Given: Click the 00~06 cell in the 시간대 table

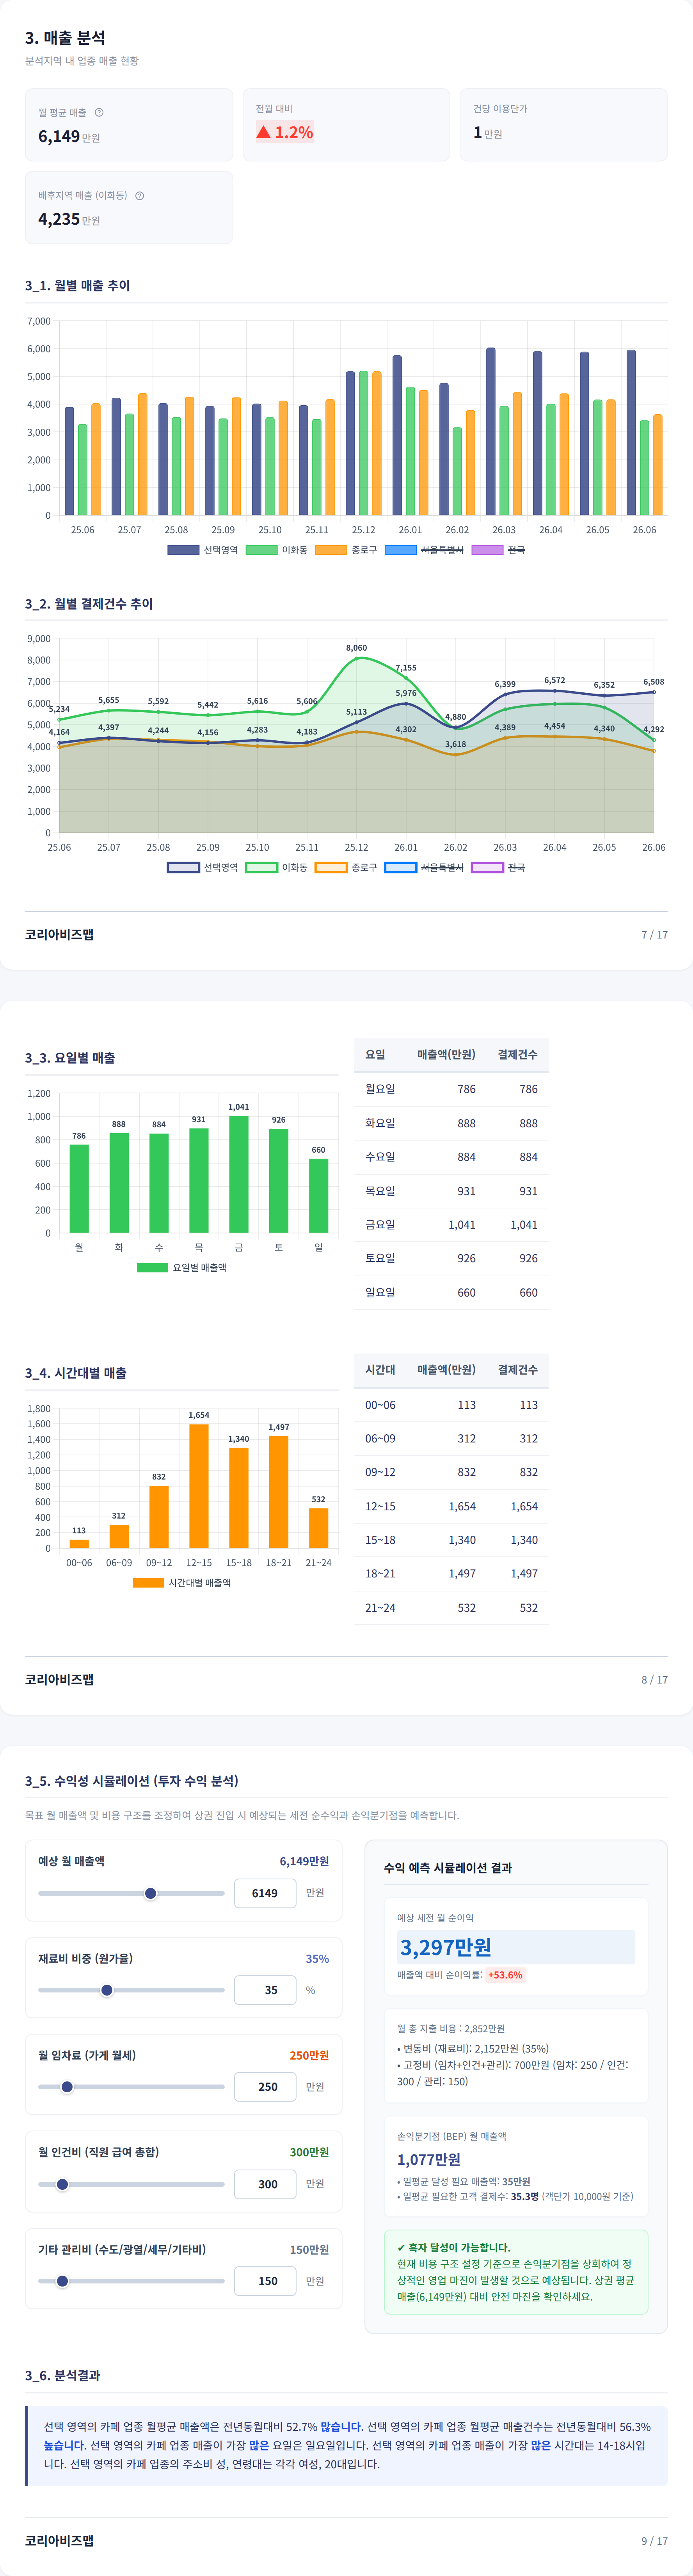Looking at the screenshot, I should 380,1405.
